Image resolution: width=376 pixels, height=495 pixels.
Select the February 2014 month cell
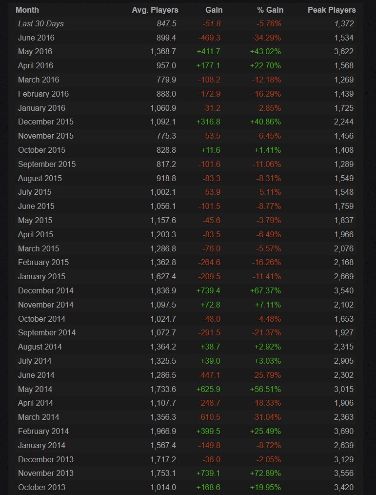[x=43, y=431]
